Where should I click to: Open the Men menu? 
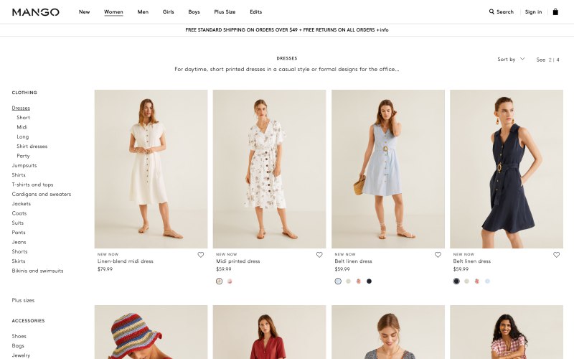click(x=143, y=11)
